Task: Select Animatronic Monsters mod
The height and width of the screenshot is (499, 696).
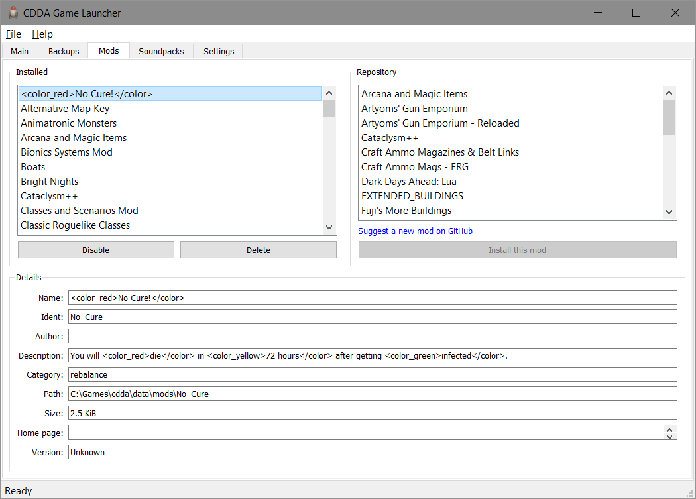Action: pyautogui.click(x=170, y=123)
